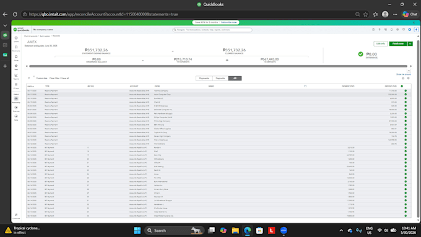Toggle cleared status for Greenfields Insurance Co. row
Viewport: 421px width, 237px height.
pyautogui.click(x=406, y=216)
